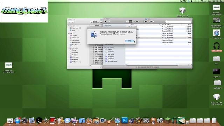Switch rear Finder window to icon view
This screenshot has height=126, width=224.
click(x=92, y=22)
